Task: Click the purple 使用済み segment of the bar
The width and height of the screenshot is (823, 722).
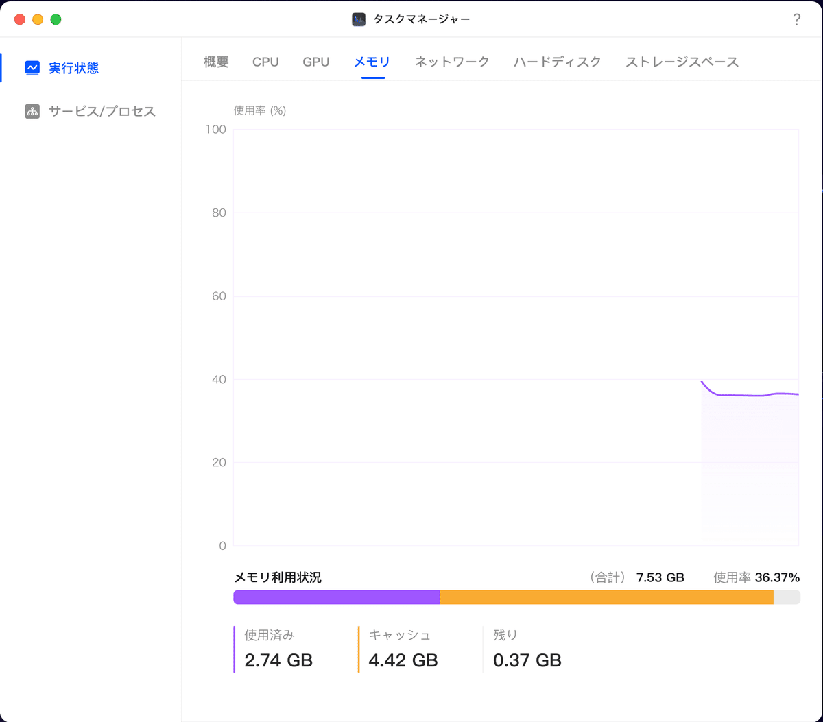Action: (x=336, y=597)
